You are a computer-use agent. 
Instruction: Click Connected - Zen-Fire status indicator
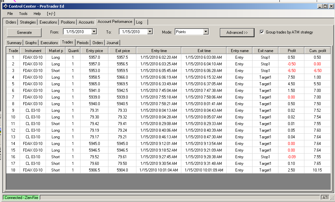(x=21, y=198)
